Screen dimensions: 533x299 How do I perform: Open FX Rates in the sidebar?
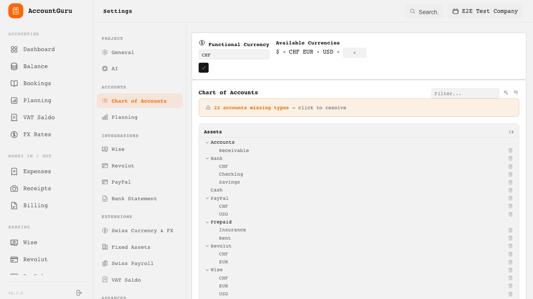coord(37,134)
